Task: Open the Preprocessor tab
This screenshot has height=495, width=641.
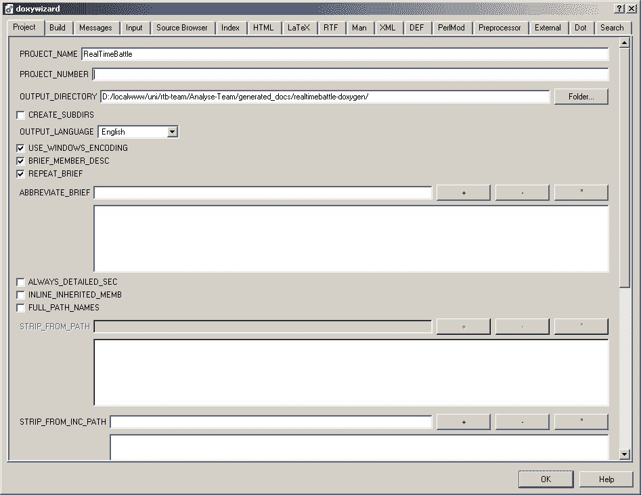Action: [x=500, y=27]
